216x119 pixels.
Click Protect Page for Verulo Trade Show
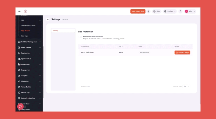tap(182, 53)
